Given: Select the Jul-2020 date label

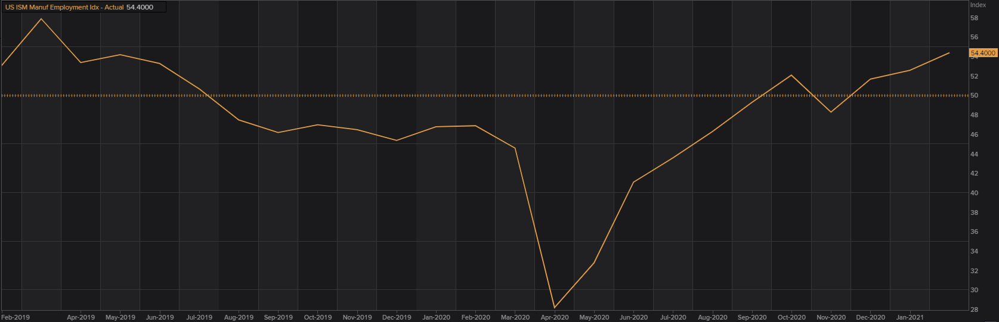Looking at the screenshot, I should pos(673,317).
